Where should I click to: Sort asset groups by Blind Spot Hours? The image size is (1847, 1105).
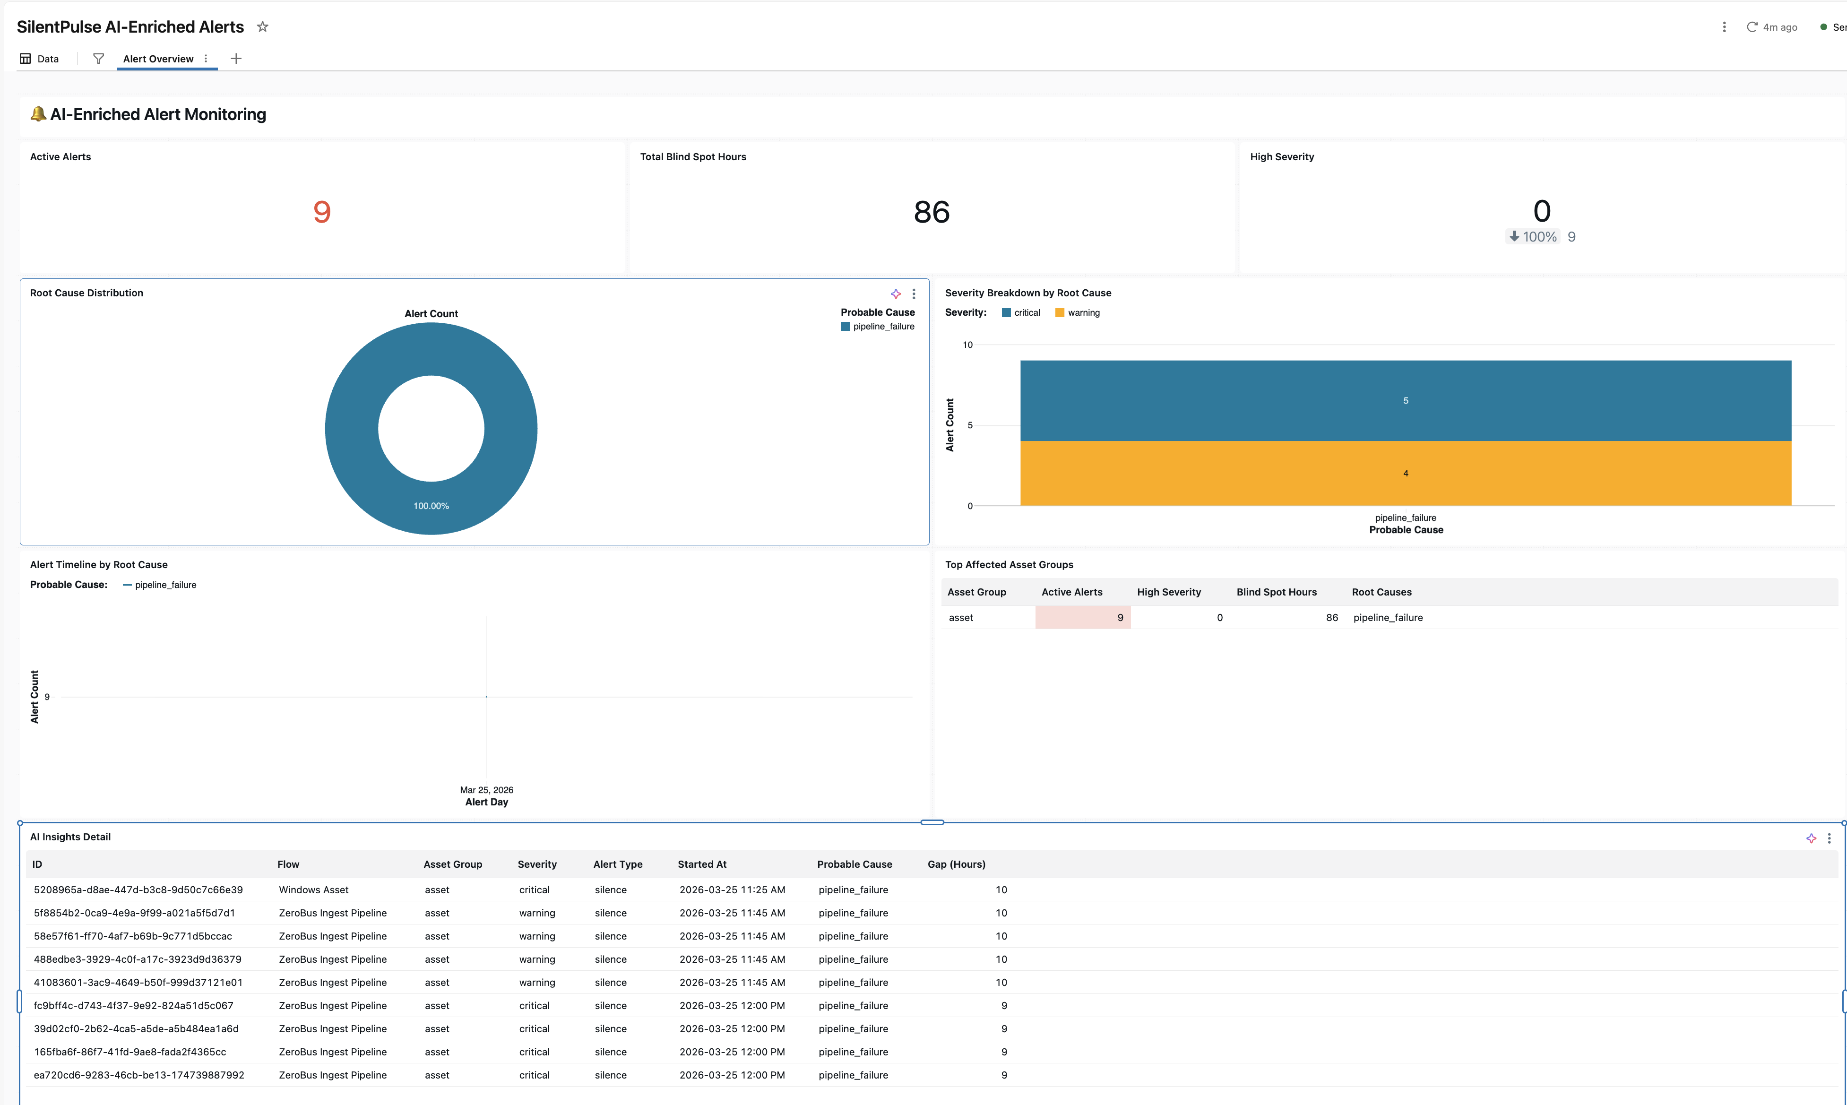pyautogui.click(x=1276, y=592)
